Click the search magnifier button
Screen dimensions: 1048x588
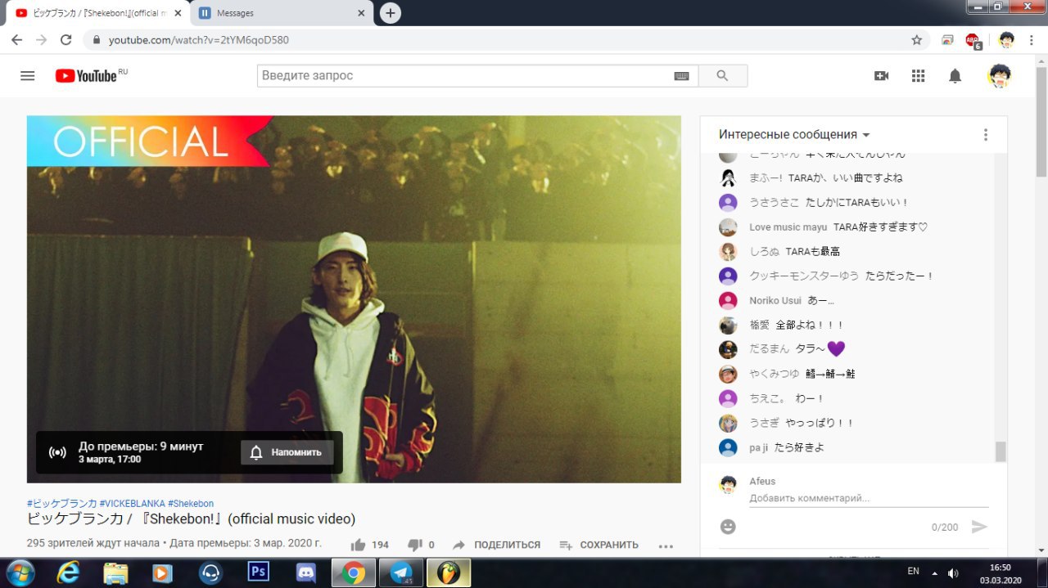tap(722, 76)
